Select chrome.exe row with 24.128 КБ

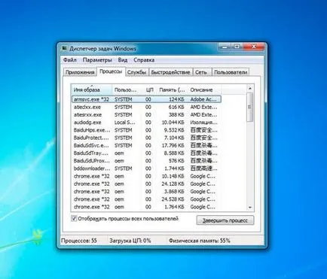click(x=146, y=184)
